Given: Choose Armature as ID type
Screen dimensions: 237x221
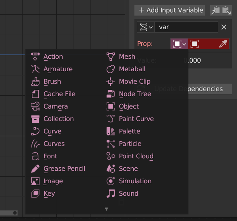Looking at the screenshot, I should (x=58, y=69).
